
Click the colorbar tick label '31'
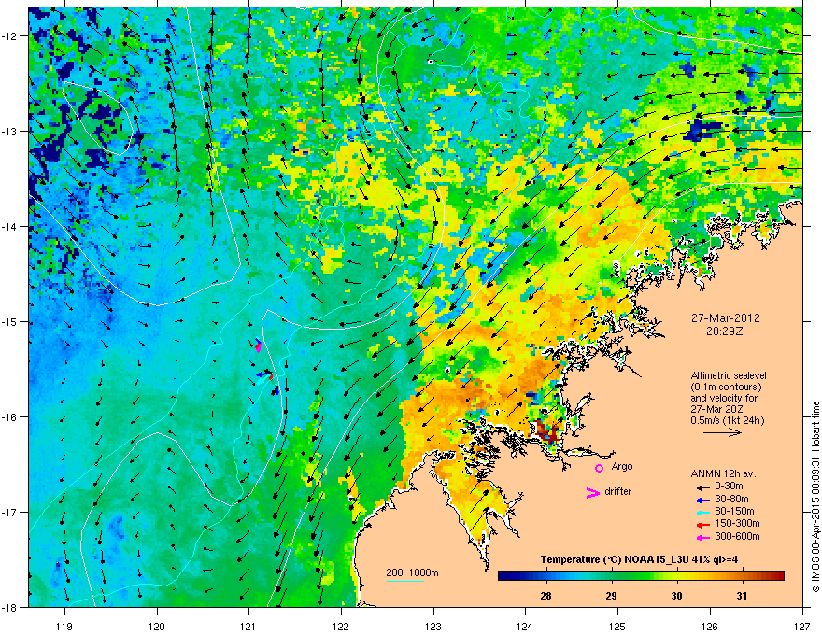[x=742, y=596]
